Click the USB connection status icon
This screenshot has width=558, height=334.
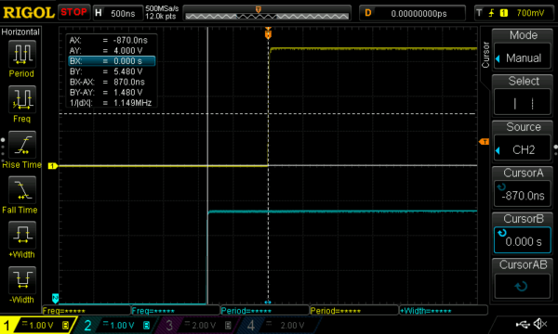(523, 324)
